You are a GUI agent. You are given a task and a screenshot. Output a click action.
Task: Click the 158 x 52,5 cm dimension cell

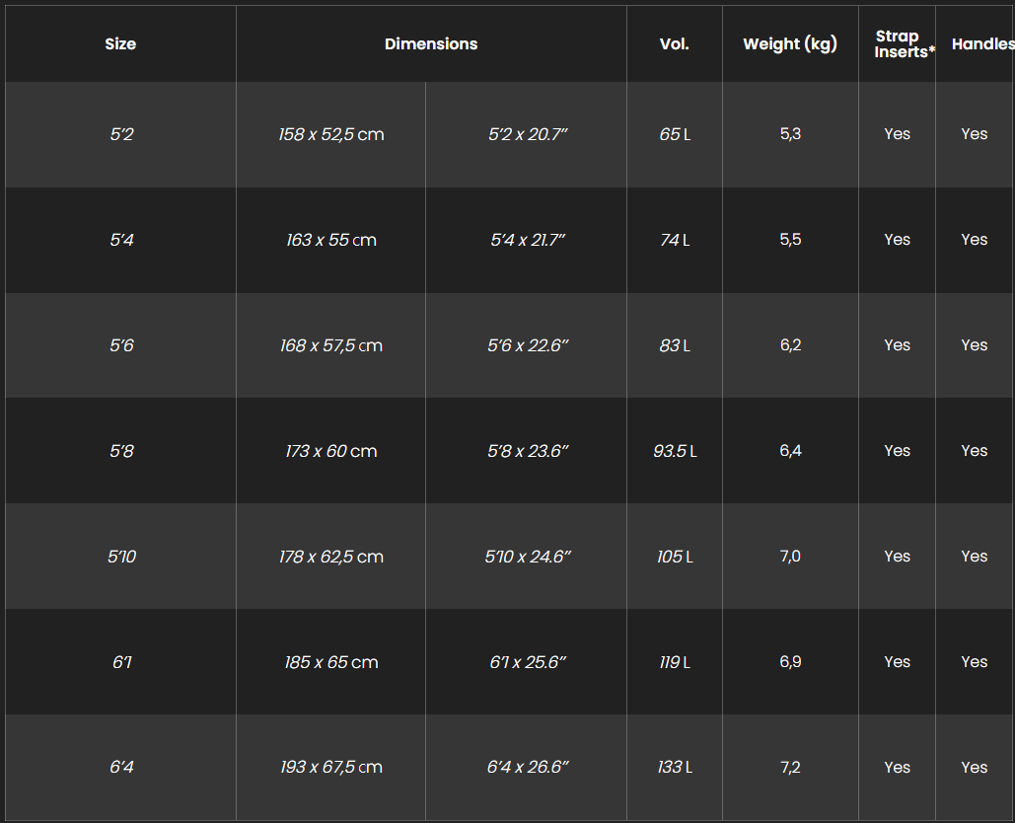click(331, 134)
